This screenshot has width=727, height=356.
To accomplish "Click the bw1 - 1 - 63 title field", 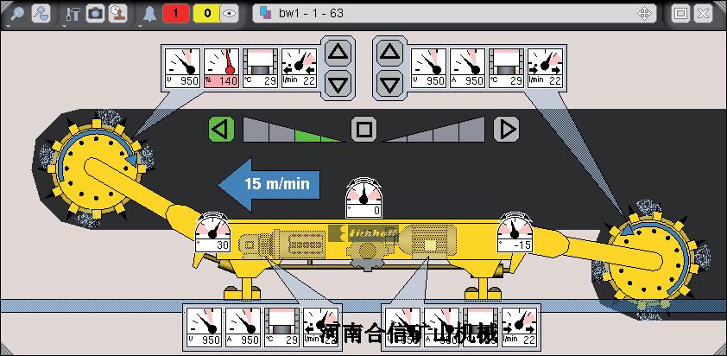I will pyautogui.click(x=454, y=14).
